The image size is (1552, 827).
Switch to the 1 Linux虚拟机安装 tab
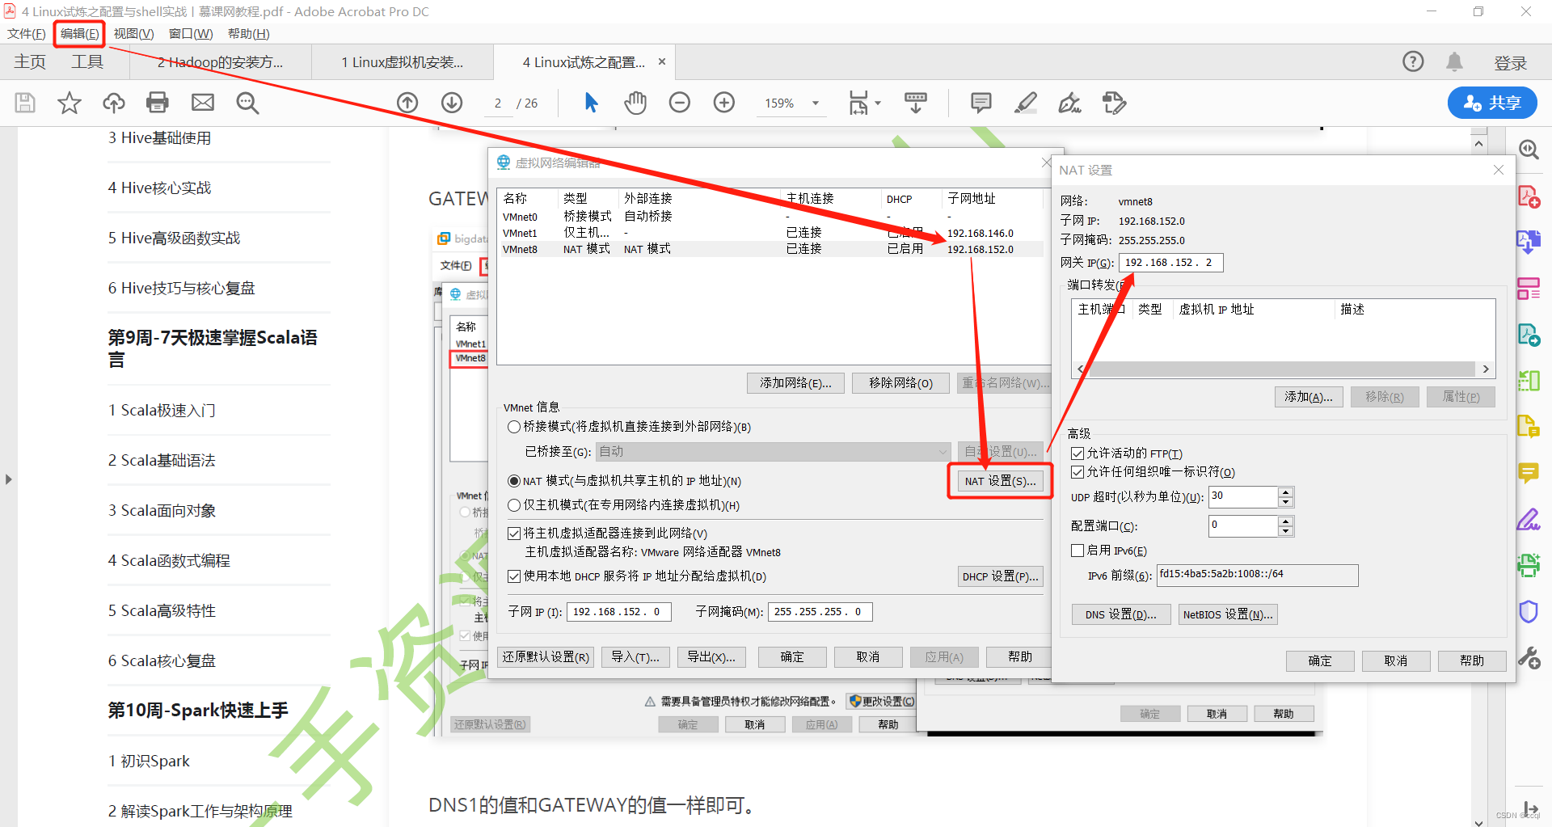pos(402,61)
